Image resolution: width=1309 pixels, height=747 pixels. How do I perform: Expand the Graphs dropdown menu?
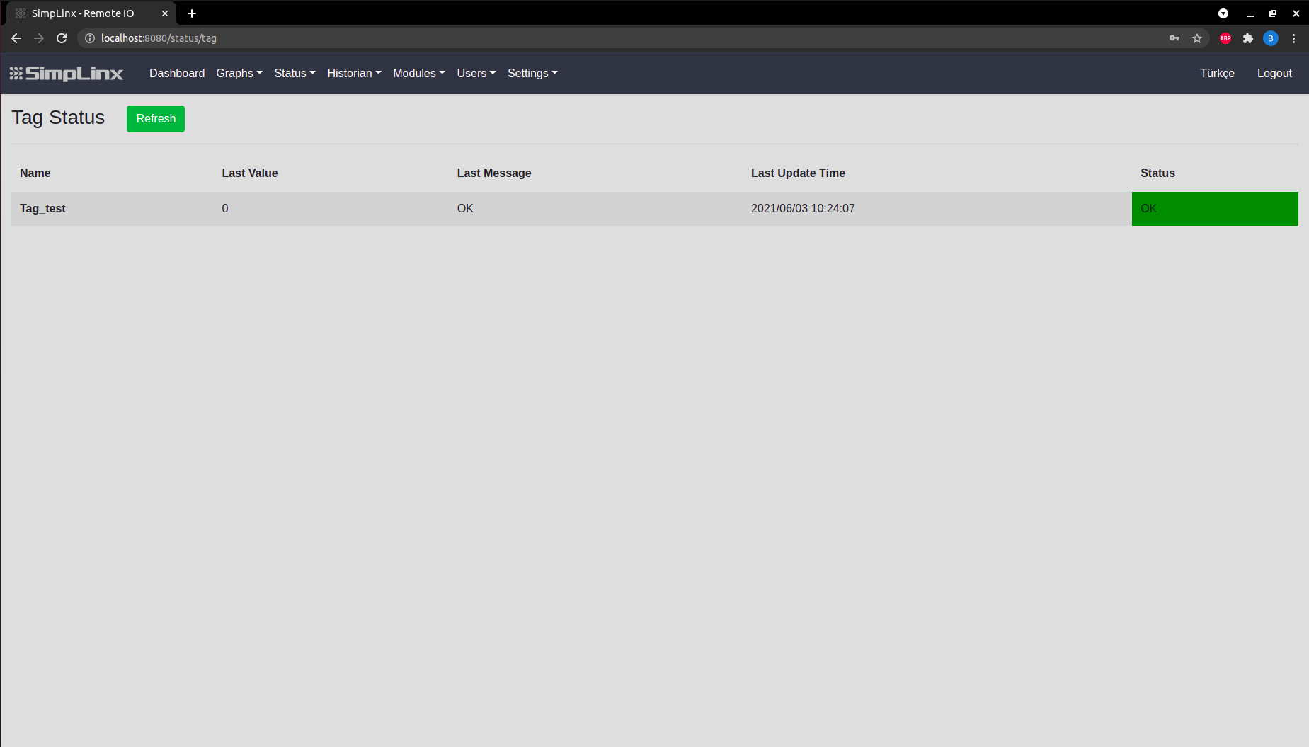239,73
